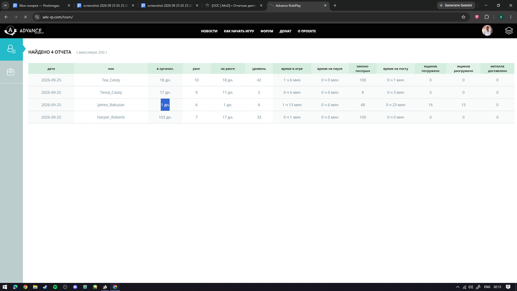This screenshot has width=517, height=291.
Task: Open the briefcase icon in the left sidebar
Action: pos(11,72)
